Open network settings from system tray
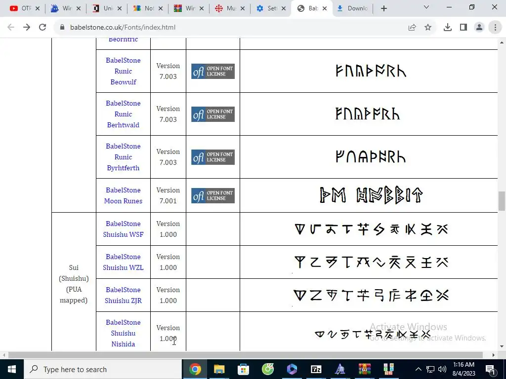The image size is (506, 379). tap(430, 369)
